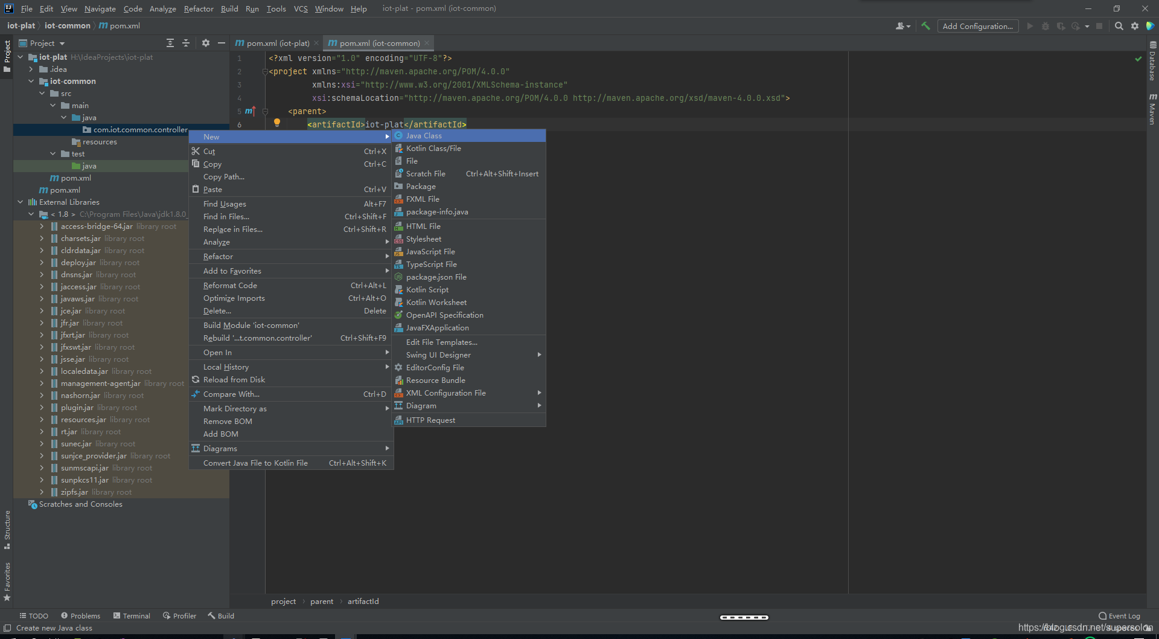
Task: Open the Terminal tool window
Action: (132, 615)
